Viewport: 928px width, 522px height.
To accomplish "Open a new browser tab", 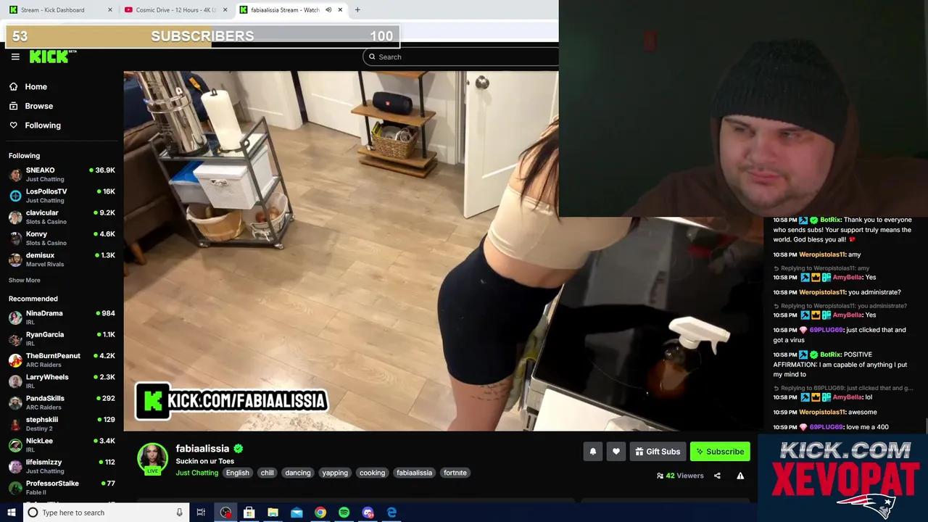I will [x=357, y=10].
